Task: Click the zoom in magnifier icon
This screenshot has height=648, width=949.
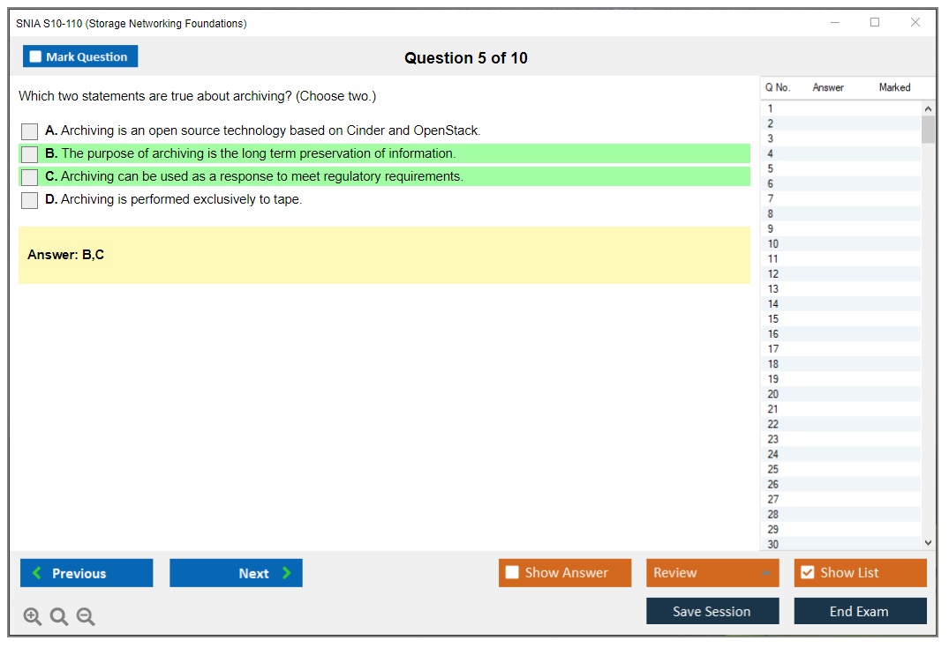Action: point(33,617)
